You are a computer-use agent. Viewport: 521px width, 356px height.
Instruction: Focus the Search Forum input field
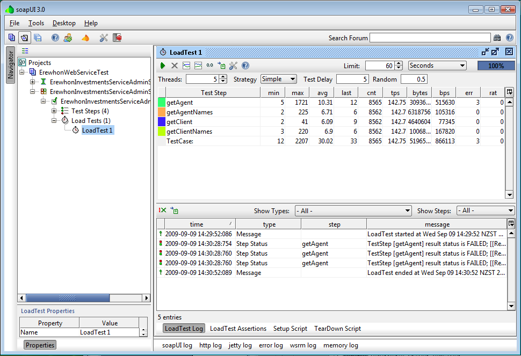coord(430,38)
